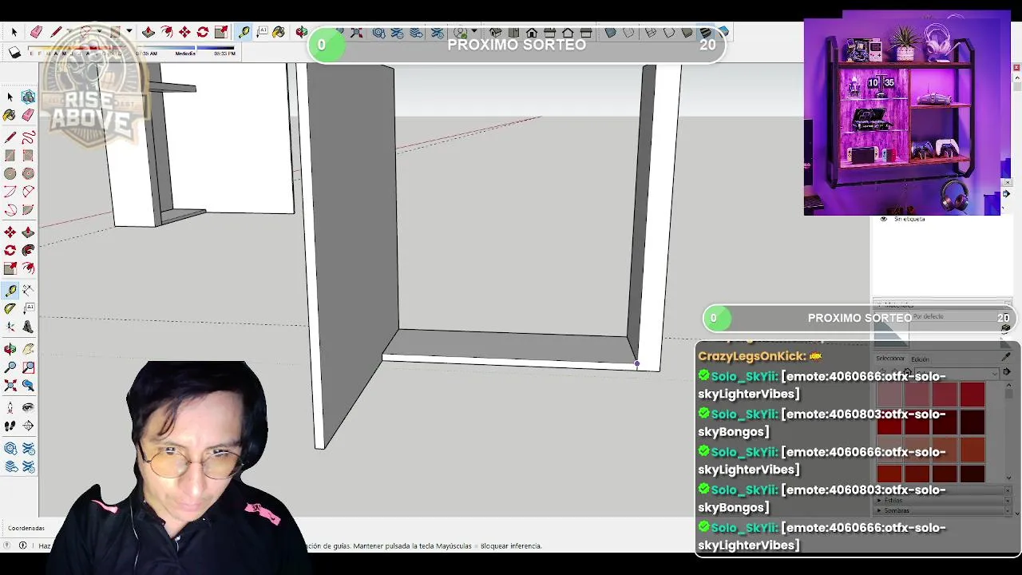Toggle visibility of Sin etiqueta tag

[x=883, y=219]
